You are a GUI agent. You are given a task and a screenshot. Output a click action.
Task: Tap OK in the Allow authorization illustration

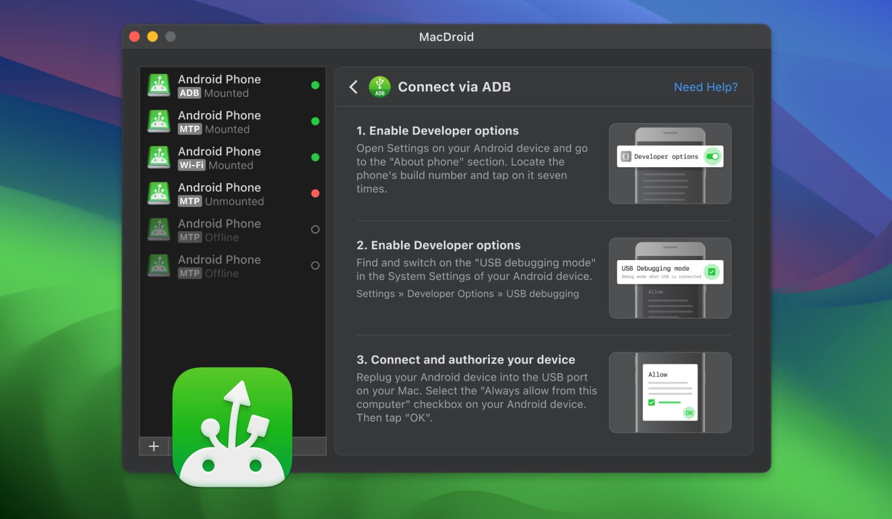tap(689, 413)
